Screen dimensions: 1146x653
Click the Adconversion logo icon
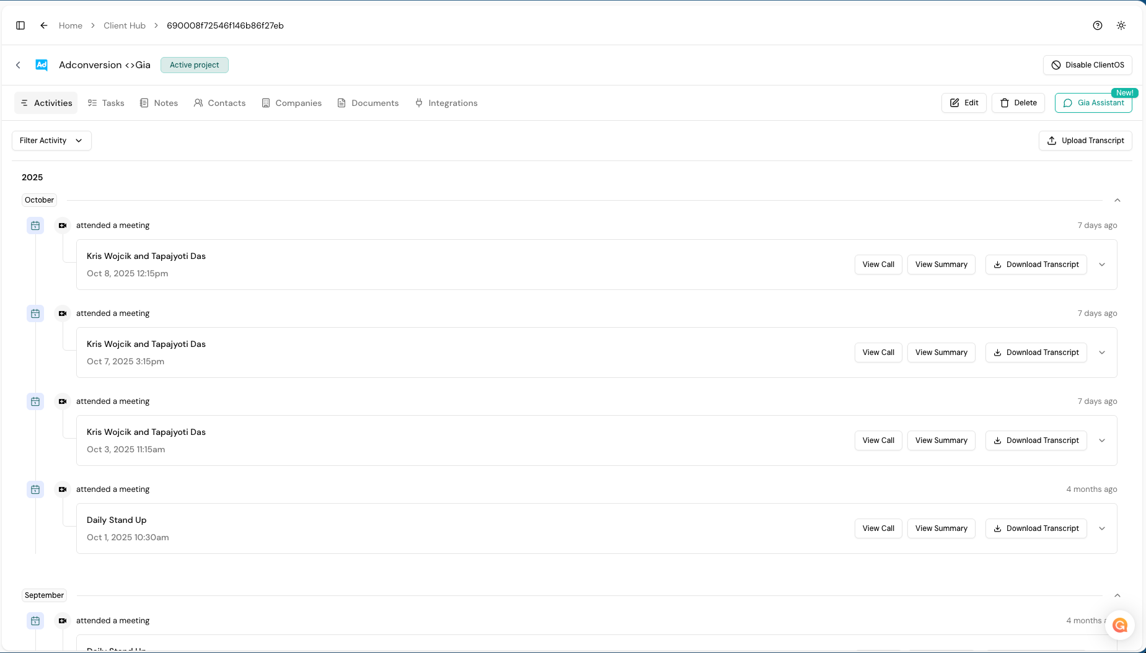pyautogui.click(x=42, y=65)
